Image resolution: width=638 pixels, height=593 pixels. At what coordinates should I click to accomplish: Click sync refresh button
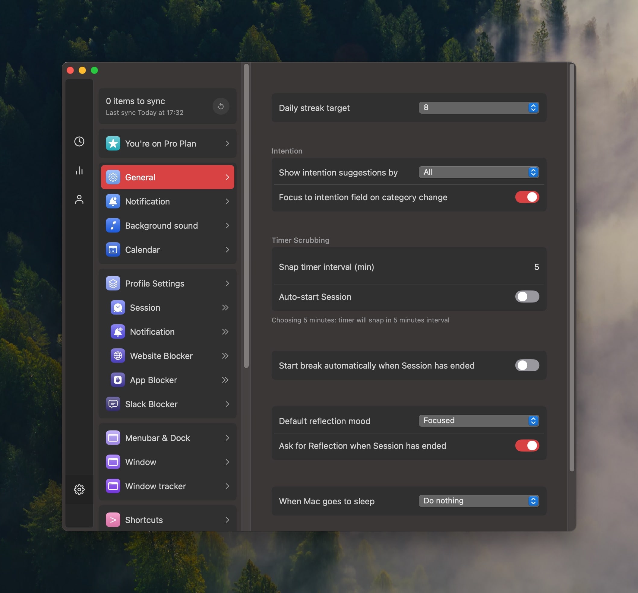click(x=220, y=106)
